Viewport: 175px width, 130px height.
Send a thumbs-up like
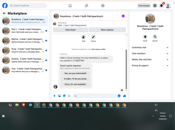(125, 96)
